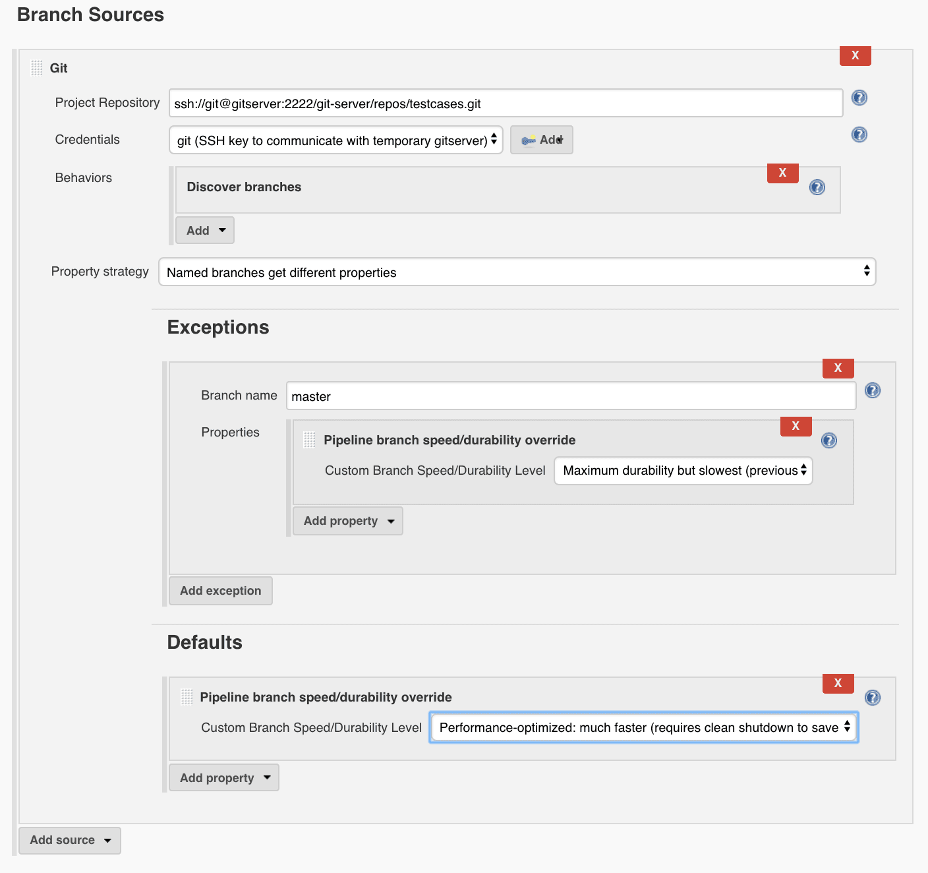
Task: Delete the Defaults durability override property
Action: pyautogui.click(x=838, y=683)
